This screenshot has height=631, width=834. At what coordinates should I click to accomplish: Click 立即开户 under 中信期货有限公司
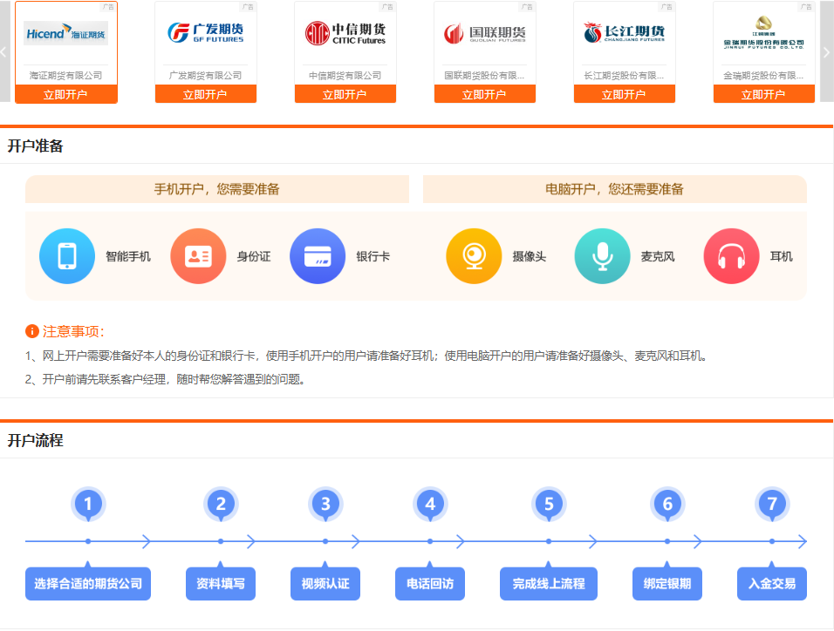(x=345, y=94)
